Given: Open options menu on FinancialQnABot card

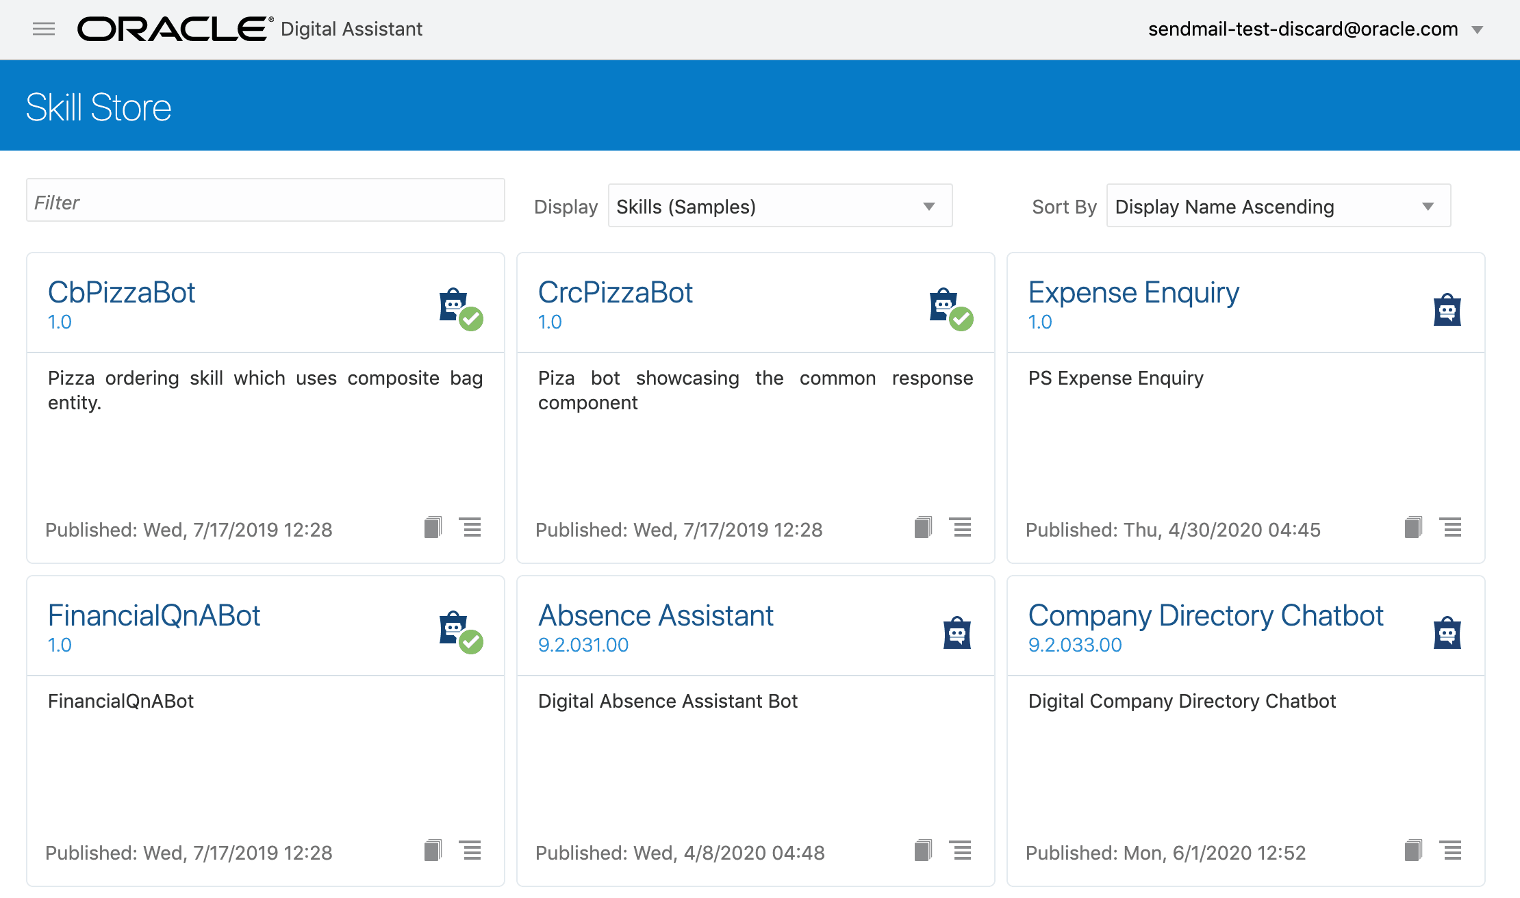Looking at the screenshot, I should click(x=470, y=851).
